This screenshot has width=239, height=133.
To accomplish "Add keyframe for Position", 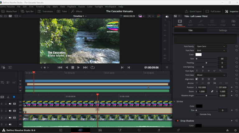I will pyautogui.click(x=232, y=87).
